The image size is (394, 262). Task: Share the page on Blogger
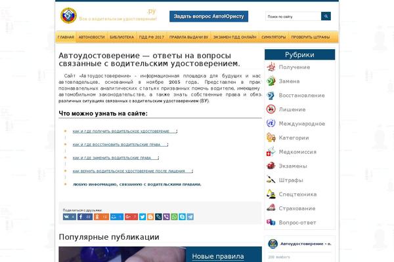(x=150, y=217)
